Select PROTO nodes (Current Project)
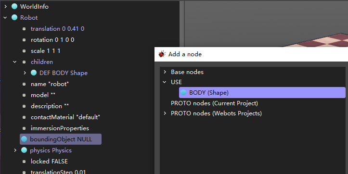The width and height of the screenshot is (348, 174). tap(214, 103)
